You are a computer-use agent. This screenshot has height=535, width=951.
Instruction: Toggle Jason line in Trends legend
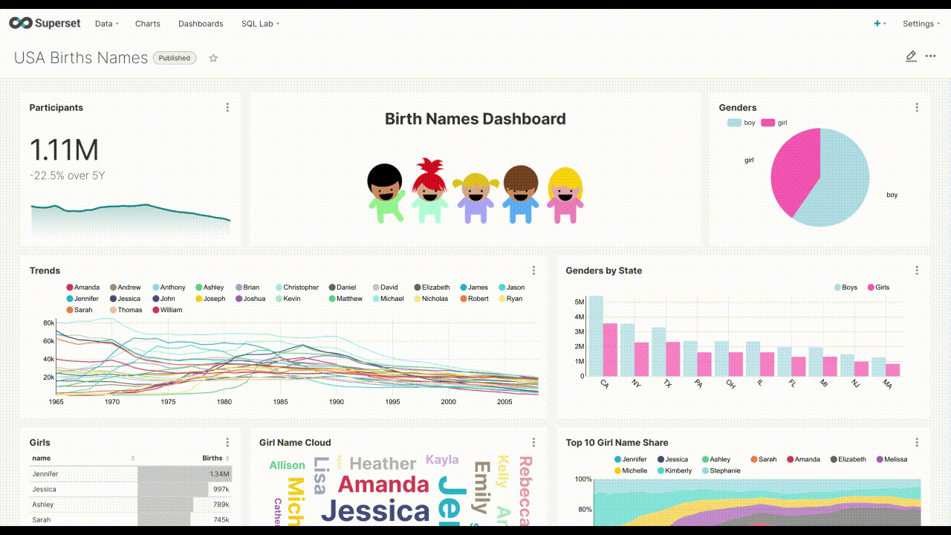pyautogui.click(x=512, y=288)
